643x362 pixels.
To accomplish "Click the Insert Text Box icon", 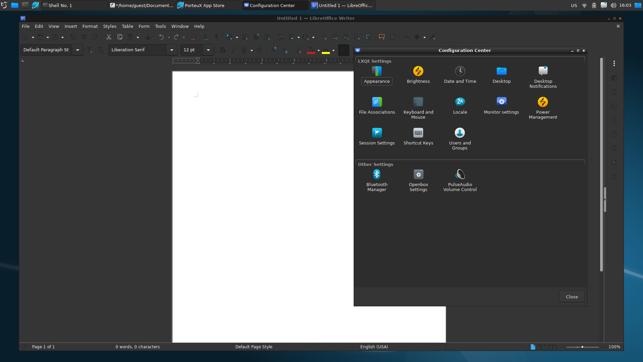I will point(267,37).
